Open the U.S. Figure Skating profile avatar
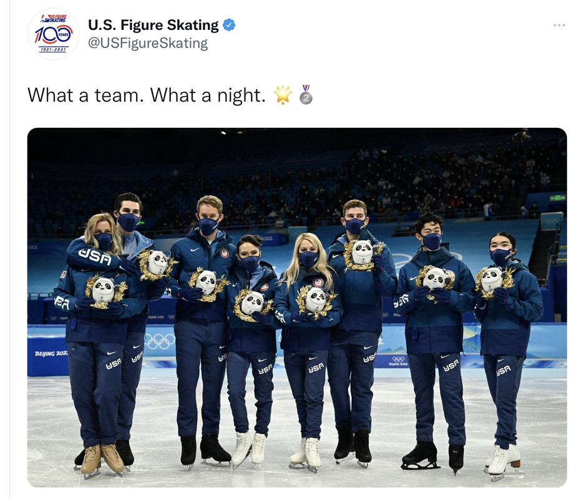The width and height of the screenshot is (584, 499). (53, 34)
